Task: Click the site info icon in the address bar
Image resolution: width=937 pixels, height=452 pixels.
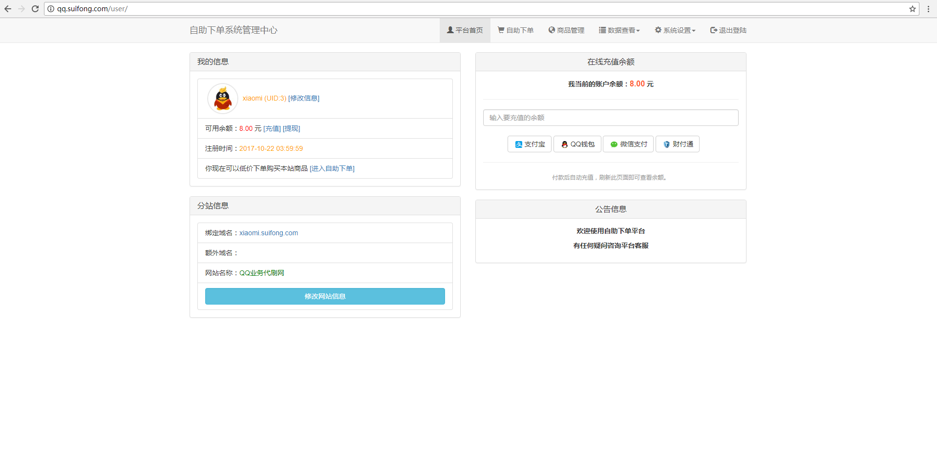Action: [51, 9]
